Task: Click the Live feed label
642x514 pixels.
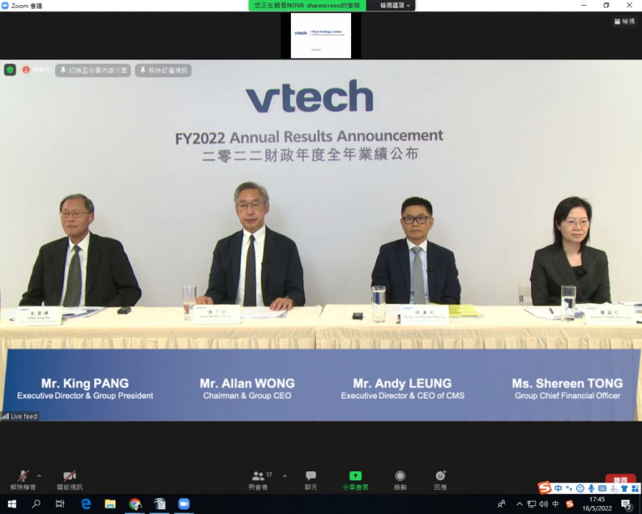Action: 20,416
